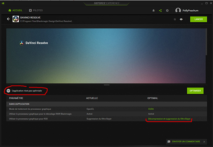Image resolution: width=213 pixels, height=147 pixels.
Task: Click the DaVinci Resolve logo inside banner
Action: (x=34, y=43)
